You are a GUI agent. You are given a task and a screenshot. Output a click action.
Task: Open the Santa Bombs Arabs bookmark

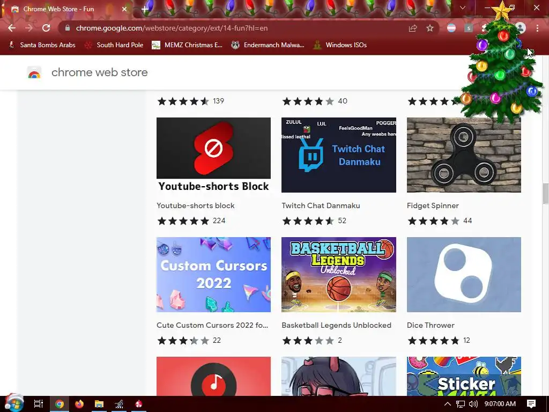pyautogui.click(x=42, y=45)
